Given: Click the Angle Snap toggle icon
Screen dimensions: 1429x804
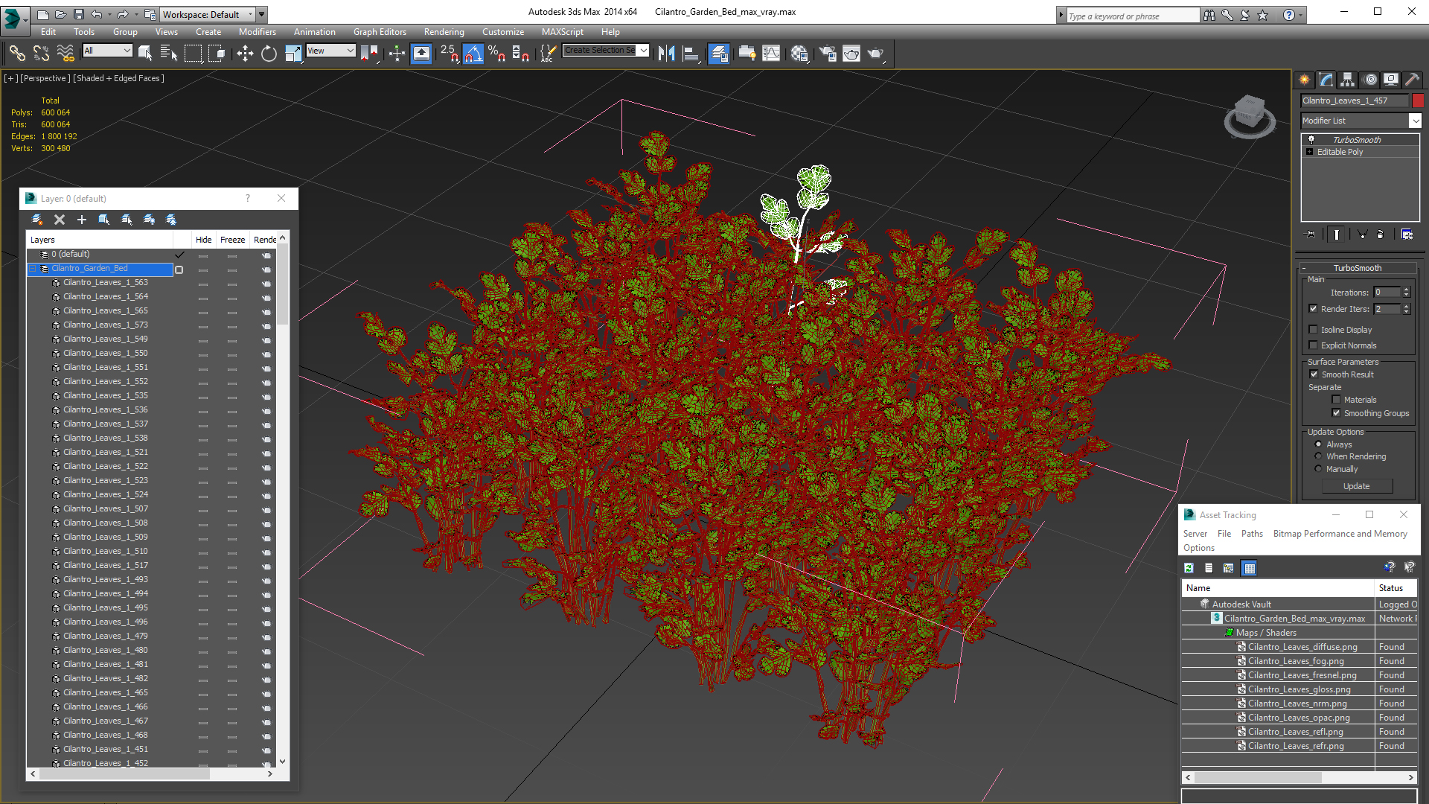Looking at the screenshot, I should [473, 53].
